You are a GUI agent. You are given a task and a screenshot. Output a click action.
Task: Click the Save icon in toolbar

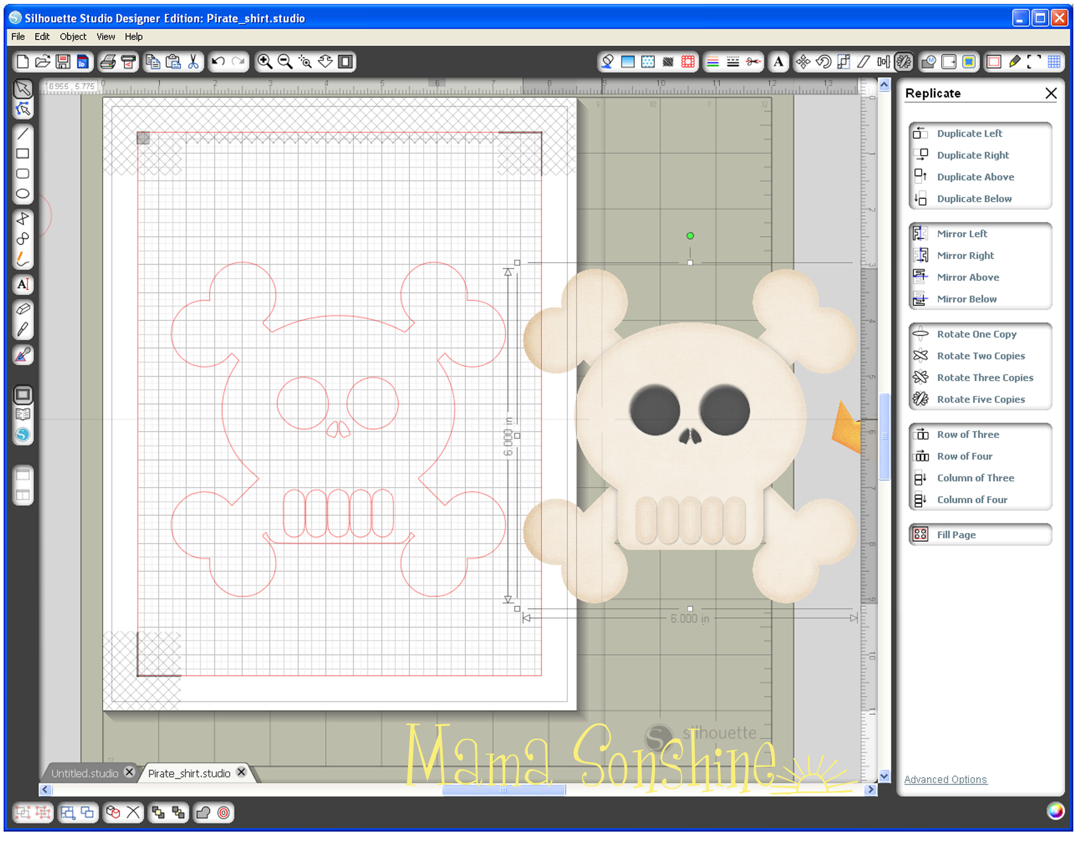click(63, 62)
